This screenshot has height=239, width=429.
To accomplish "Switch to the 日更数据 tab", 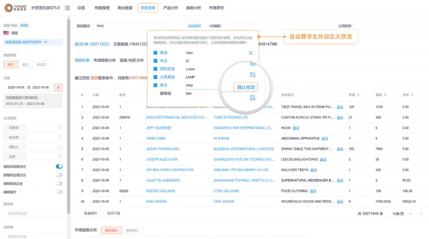I will click(x=130, y=44).
